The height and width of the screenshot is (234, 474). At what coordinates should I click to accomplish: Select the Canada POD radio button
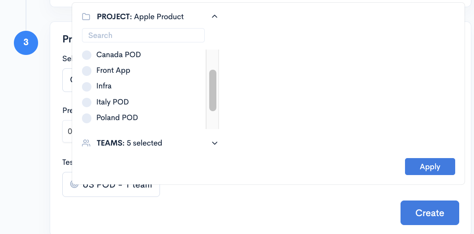point(87,55)
